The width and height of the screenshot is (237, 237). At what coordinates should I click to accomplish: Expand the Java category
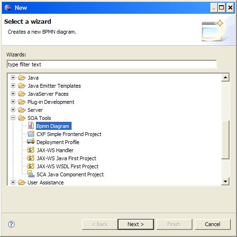pos(13,78)
